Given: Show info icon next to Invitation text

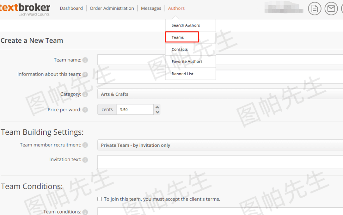Looking at the screenshot, I should [x=85, y=160].
